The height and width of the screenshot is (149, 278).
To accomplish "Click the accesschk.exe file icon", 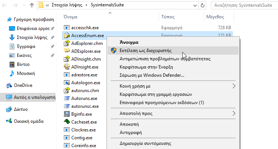I will [67, 28].
